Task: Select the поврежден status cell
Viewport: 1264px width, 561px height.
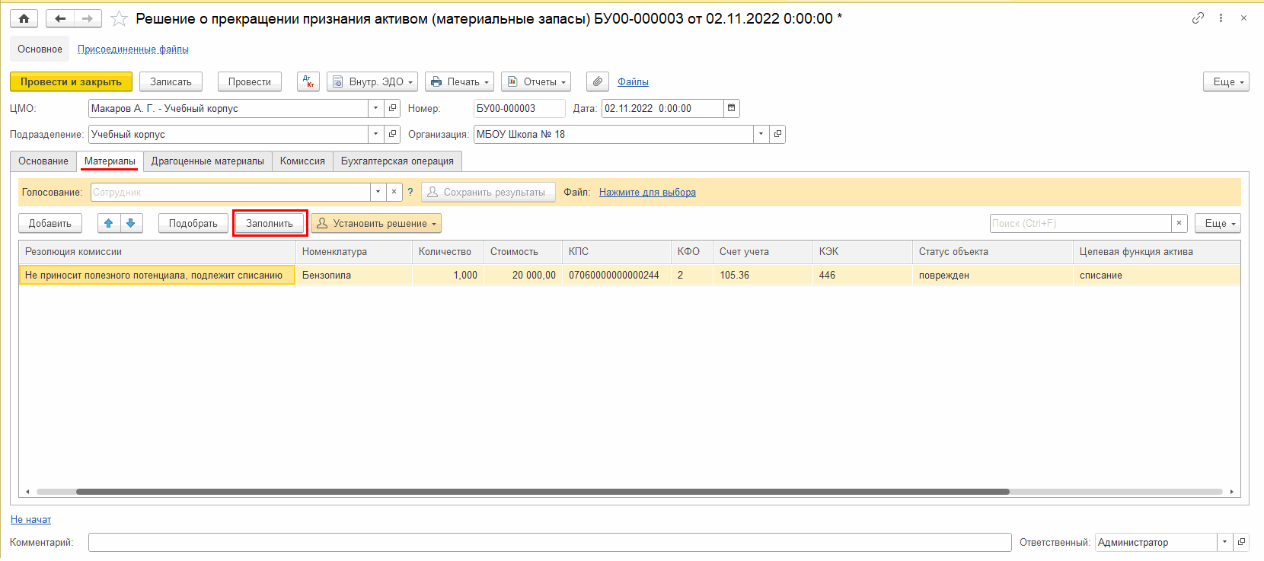Action: click(x=993, y=275)
